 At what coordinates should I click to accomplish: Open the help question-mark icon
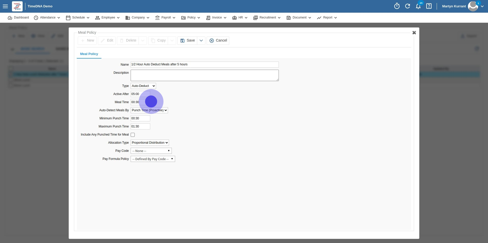(x=429, y=6)
